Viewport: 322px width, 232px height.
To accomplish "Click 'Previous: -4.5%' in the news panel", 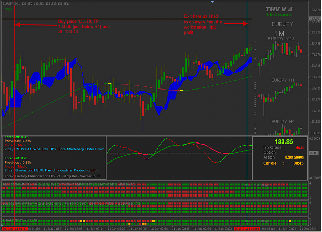I will pyautogui.click(x=18, y=141).
